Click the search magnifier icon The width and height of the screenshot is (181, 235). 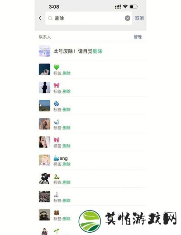tap(50, 18)
